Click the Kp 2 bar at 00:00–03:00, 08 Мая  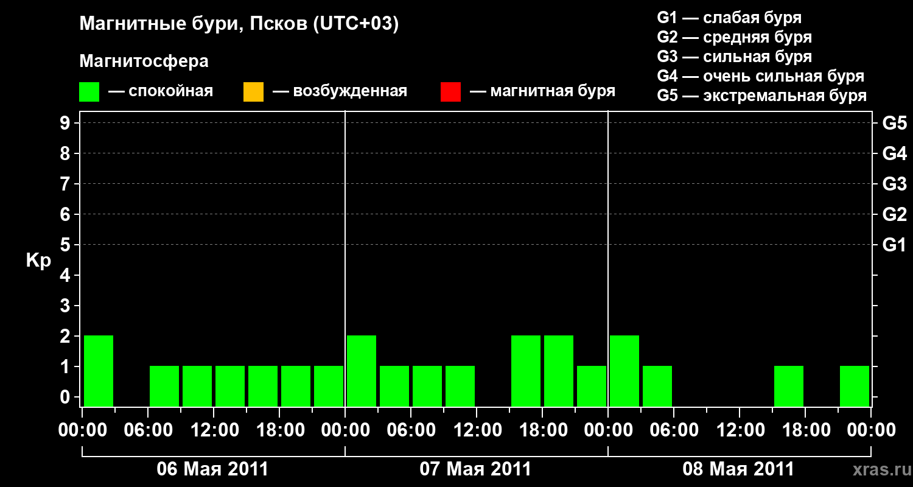pyautogui.click(x=624, y=371)
